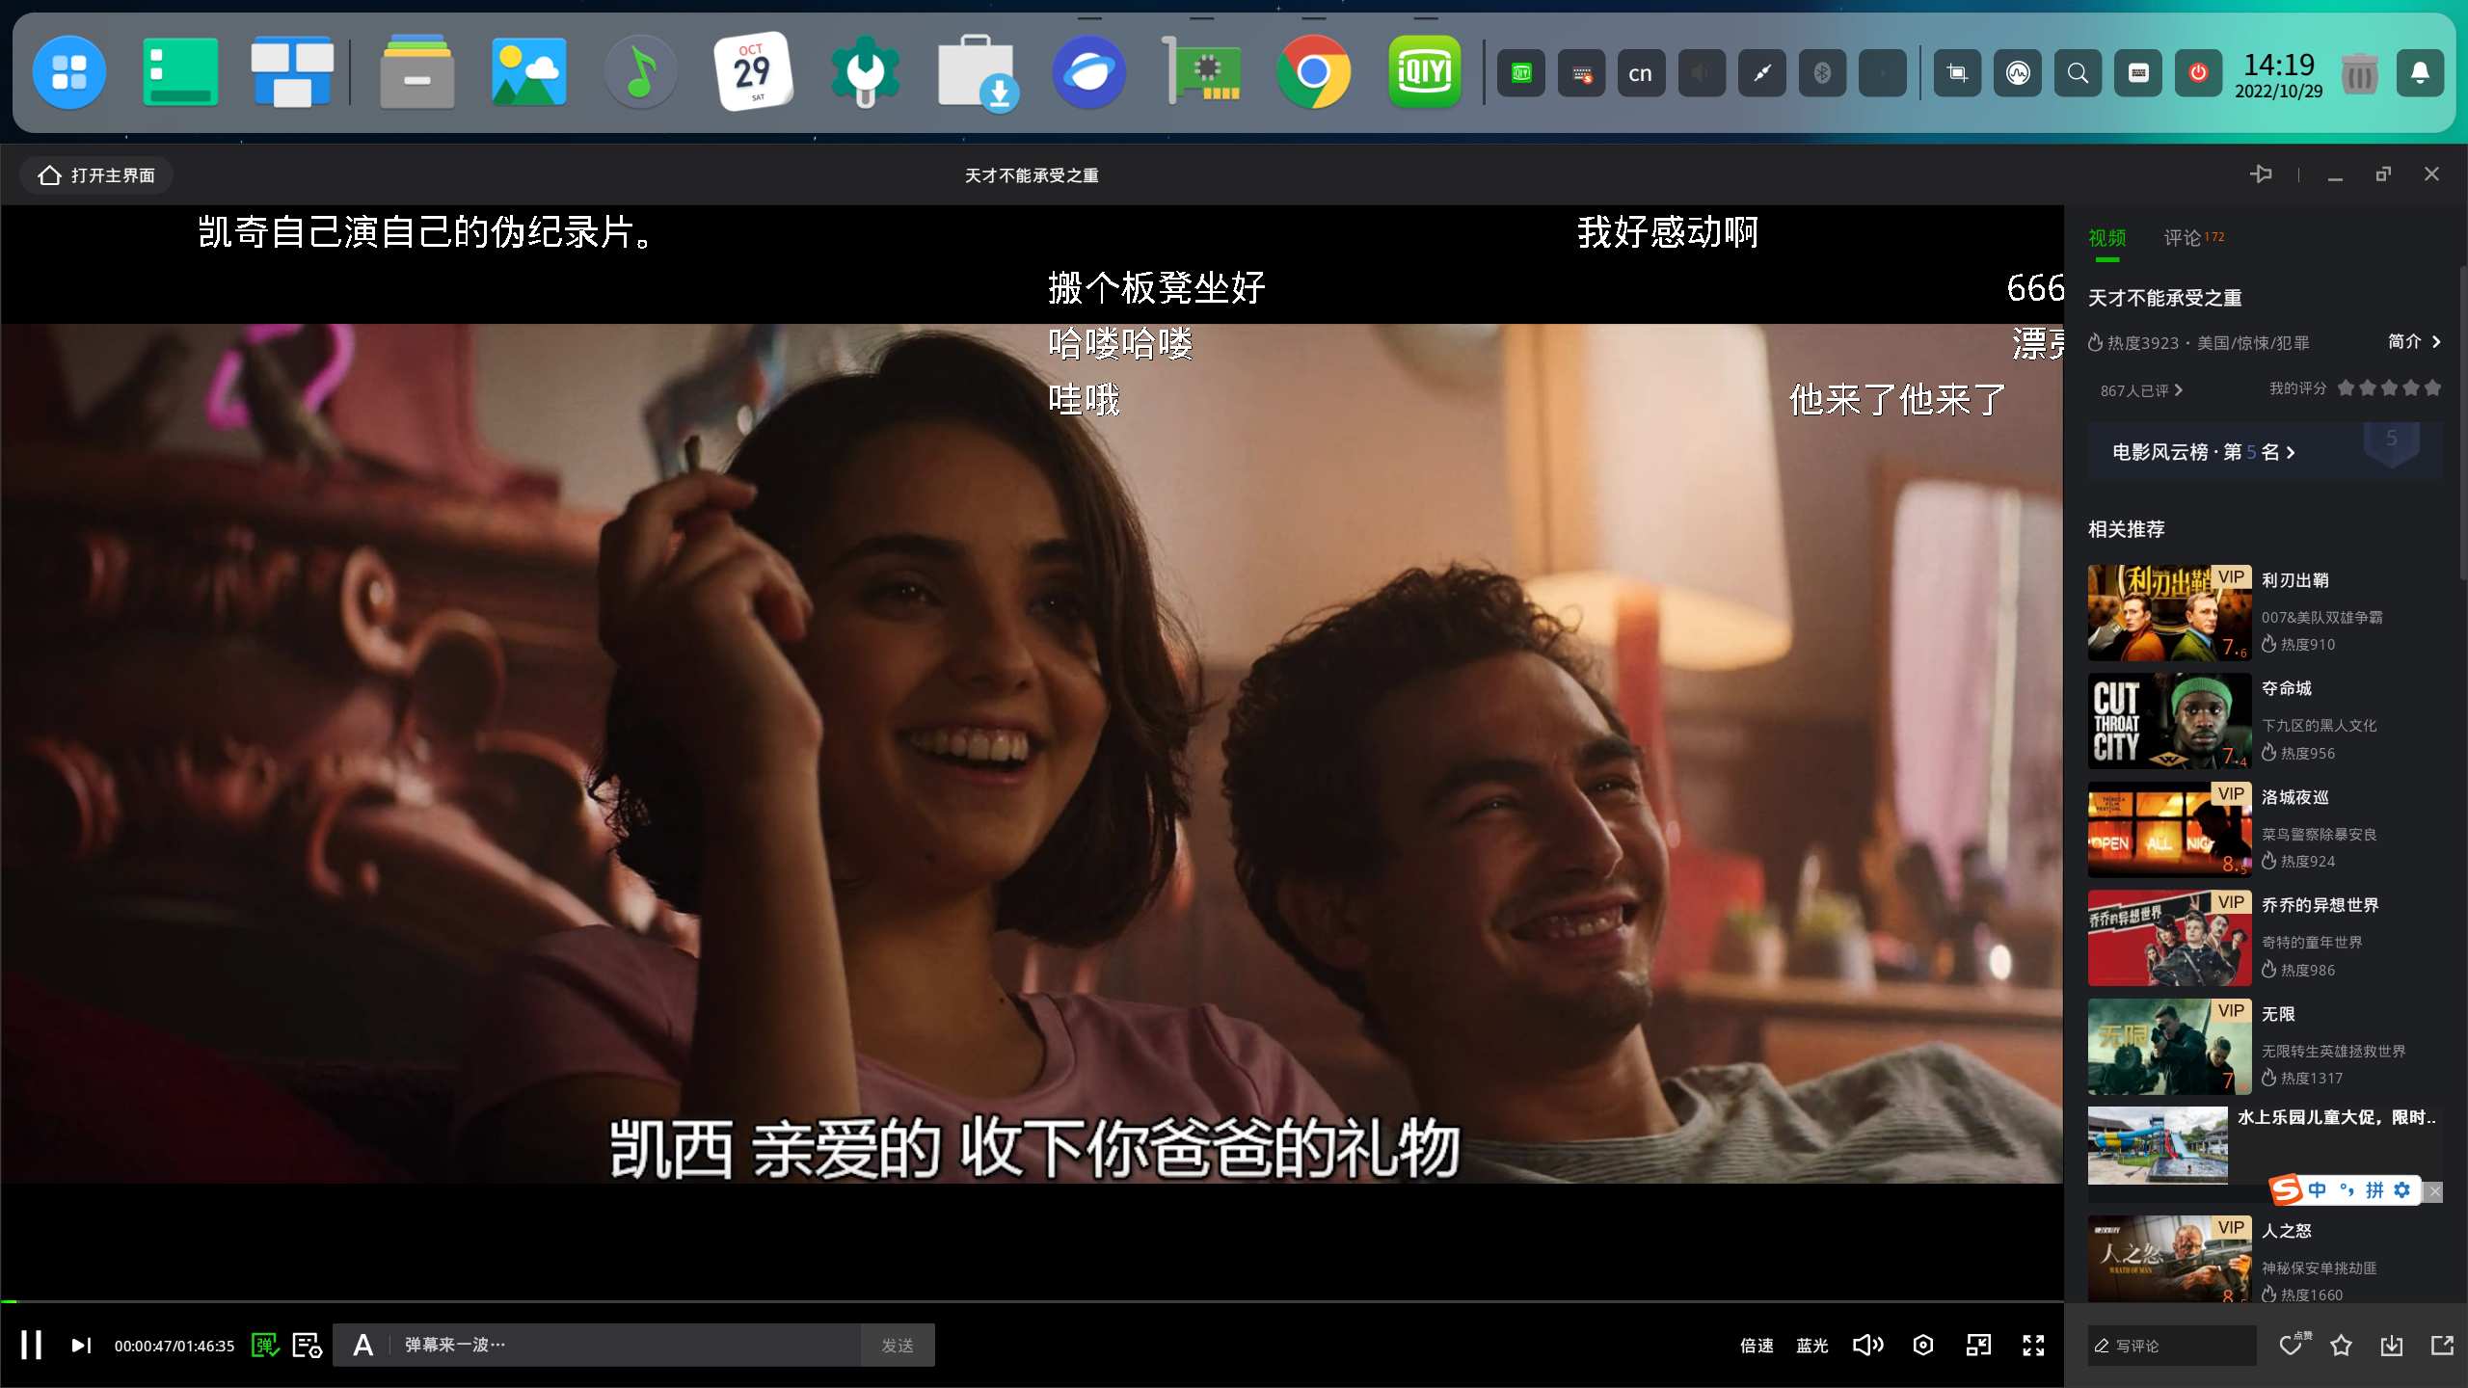Image resolution: width=2468 pixels, height=1388 pixels.
Task: Pin the player window on top
Action: tap(2261, 173)
